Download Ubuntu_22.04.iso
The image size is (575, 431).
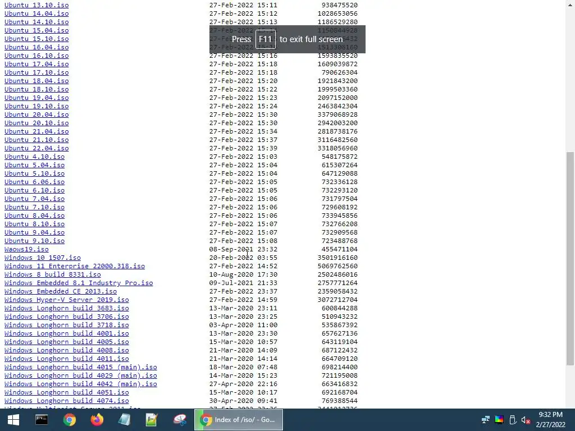coord(36,148)
